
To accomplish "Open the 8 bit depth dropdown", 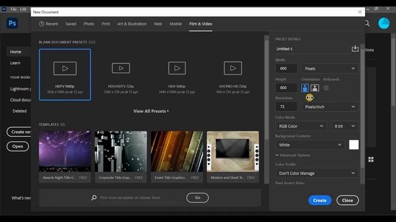I will (345, 126).
